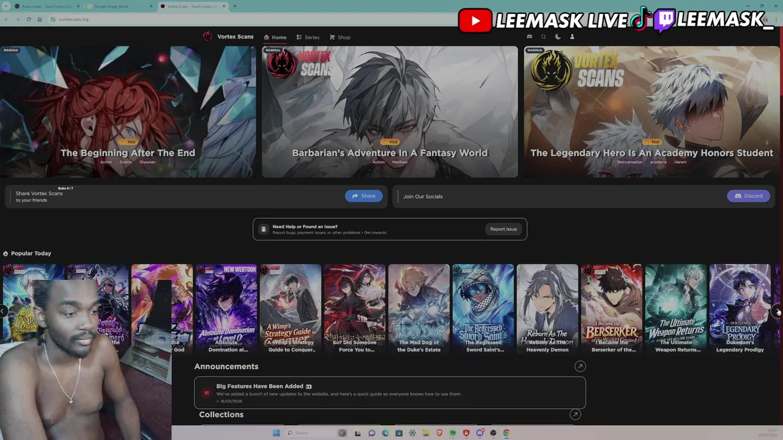Viewport: 783px width, 440px height.
Task: Slide Popular Today carousel right with arrow
Action: click(x=777, y=312)
